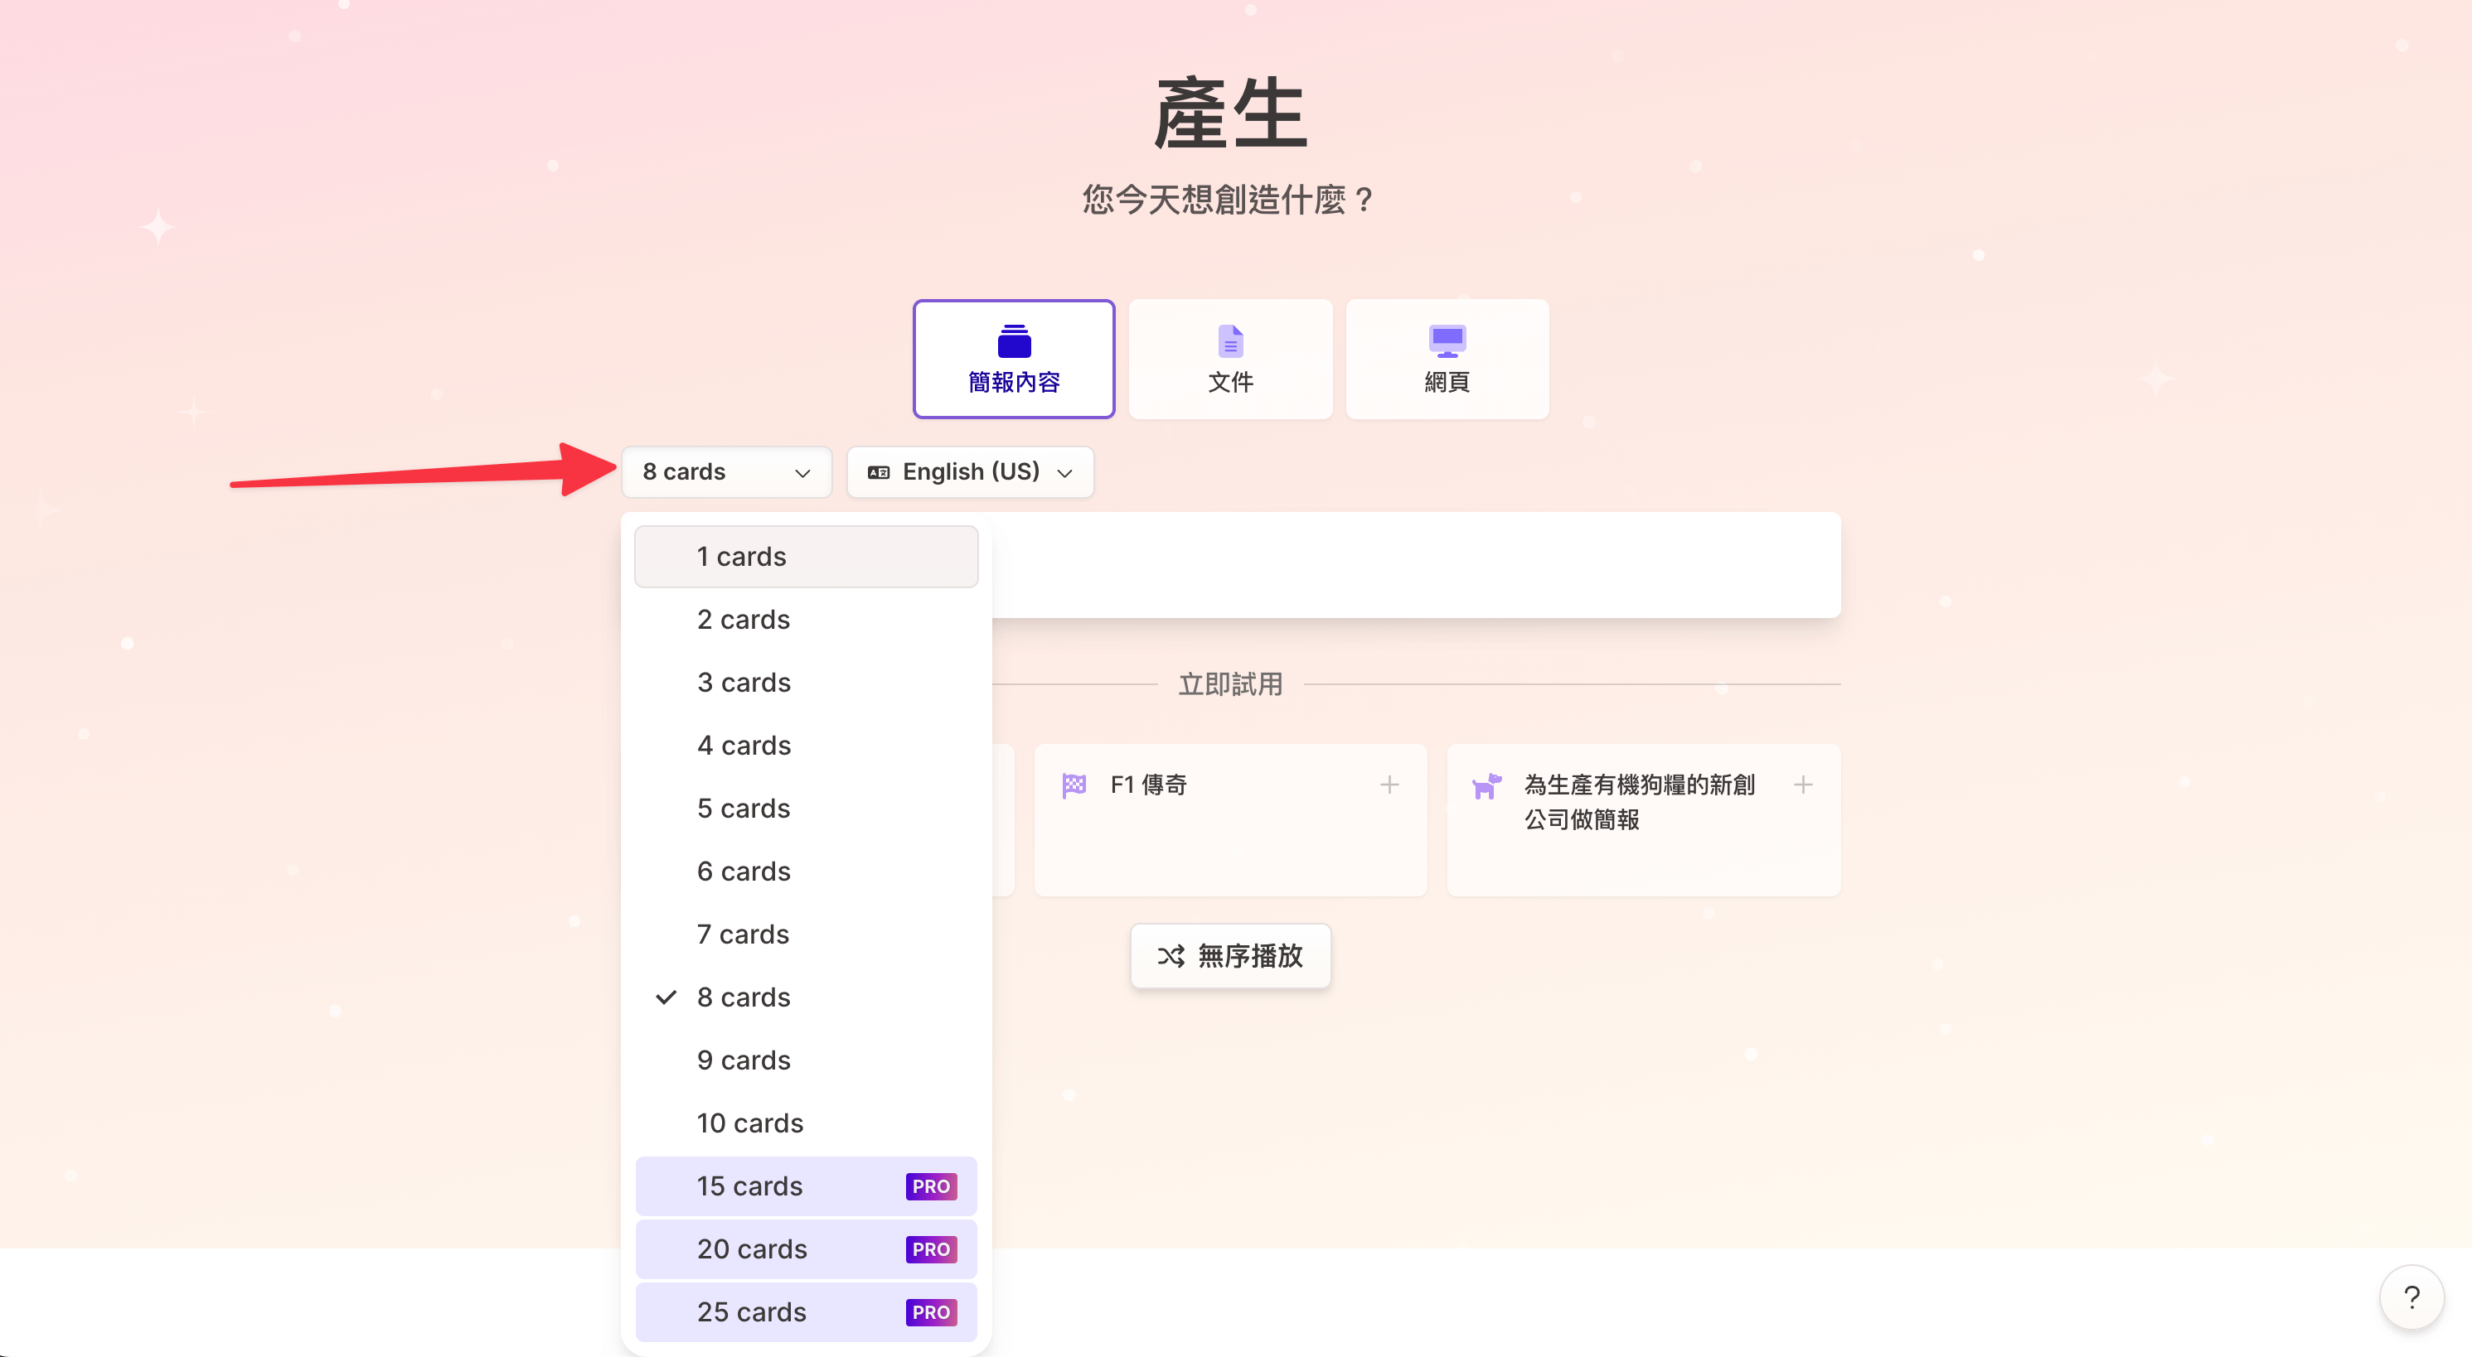Click the language translate icon
The width and height of the screenshot is (2472, 1357).
point(878,472)
